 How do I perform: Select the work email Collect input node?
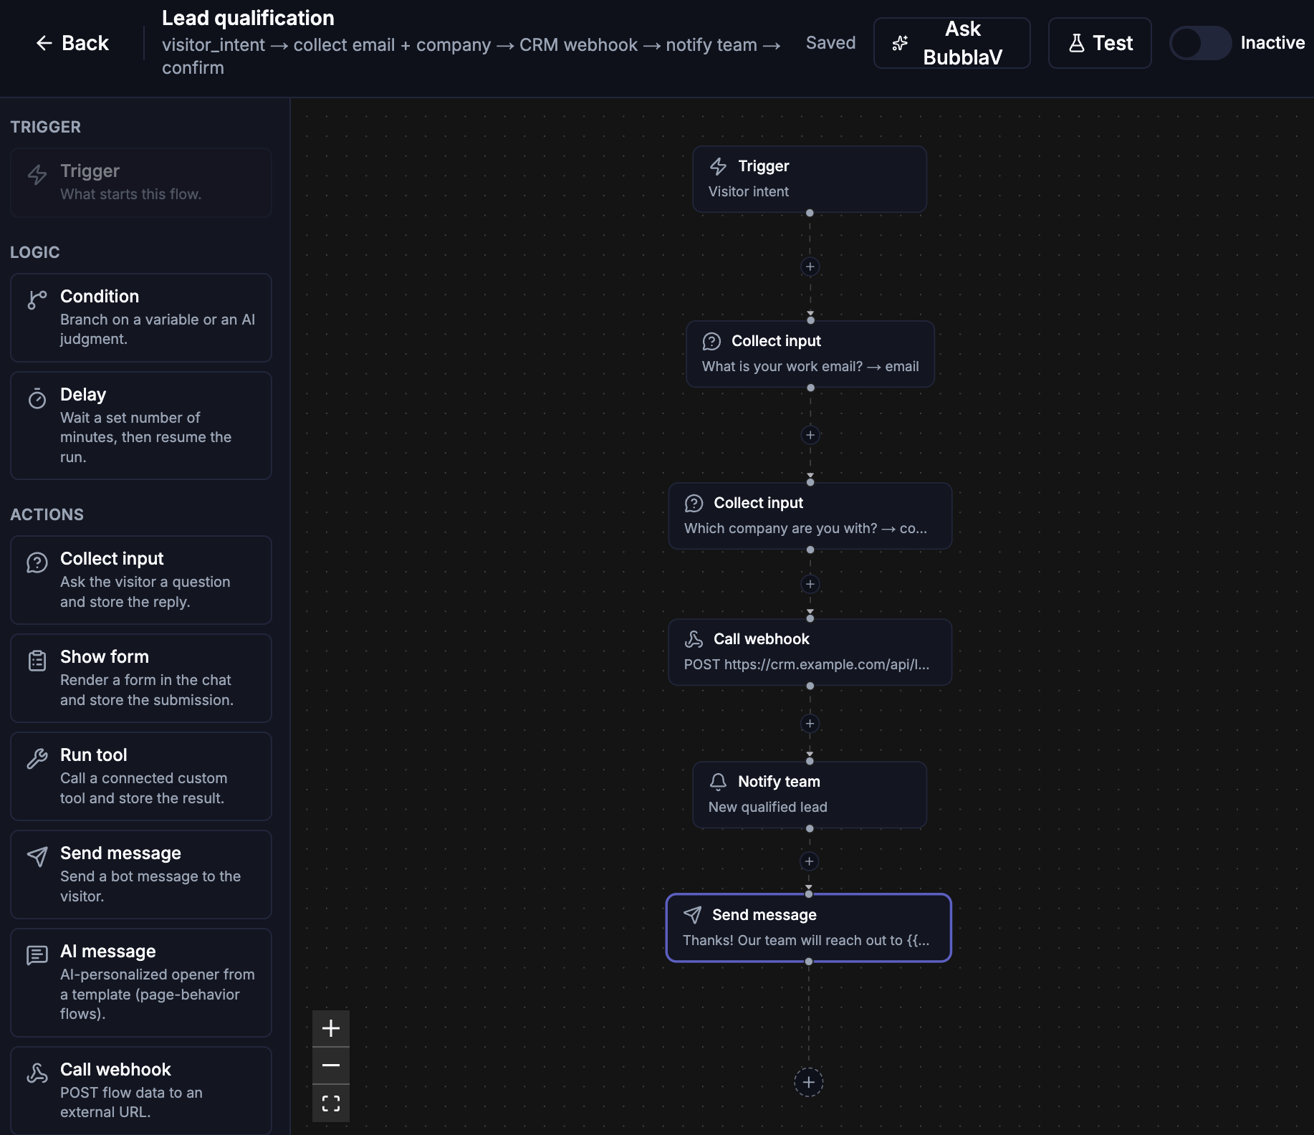(x=810, y=354)
